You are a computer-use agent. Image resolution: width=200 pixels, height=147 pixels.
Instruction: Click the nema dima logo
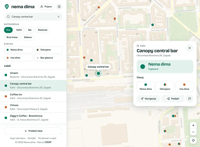coord(20,7)
